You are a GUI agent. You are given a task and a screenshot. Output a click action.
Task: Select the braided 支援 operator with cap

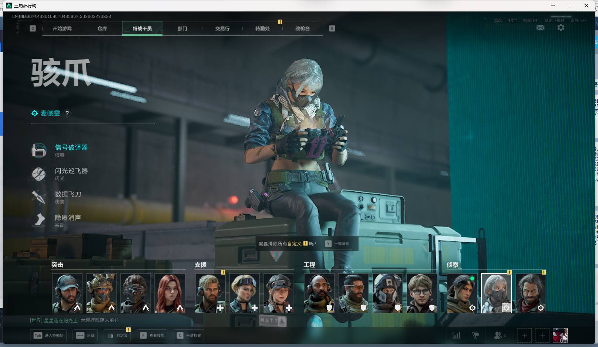[279, 293]
